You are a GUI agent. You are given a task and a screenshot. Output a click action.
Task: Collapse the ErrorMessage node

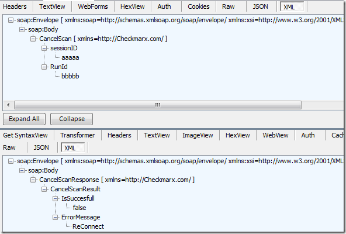point(55,218)
